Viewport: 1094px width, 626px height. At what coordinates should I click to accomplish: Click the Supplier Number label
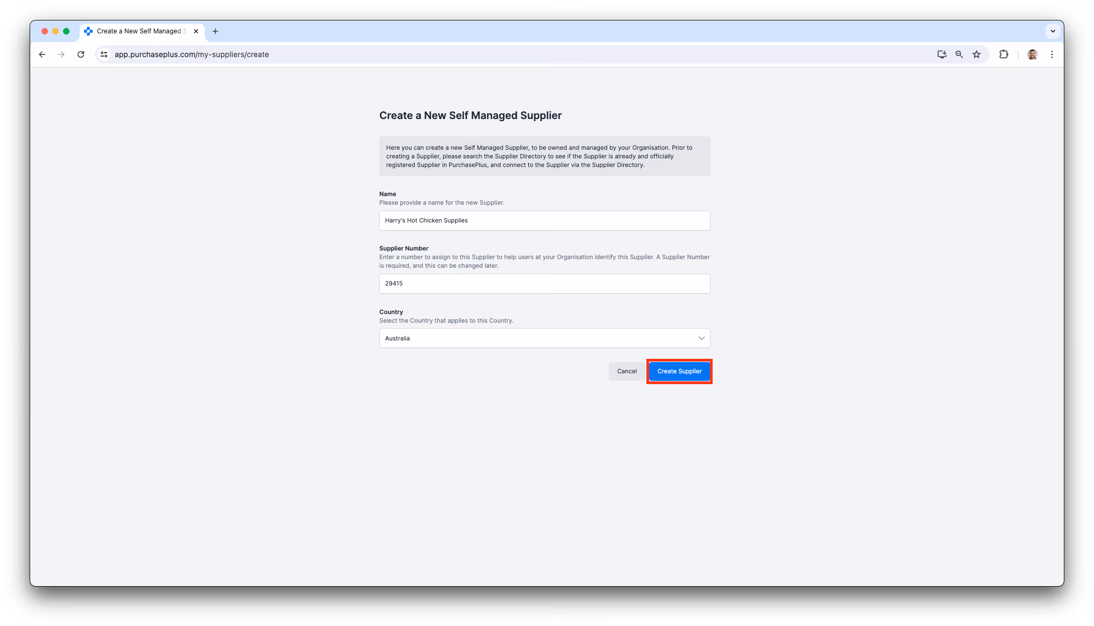point(403,248)
